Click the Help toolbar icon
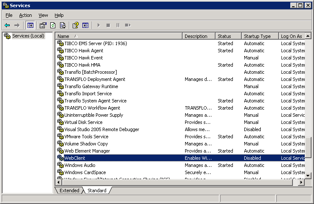 click(x=76, y=25)
